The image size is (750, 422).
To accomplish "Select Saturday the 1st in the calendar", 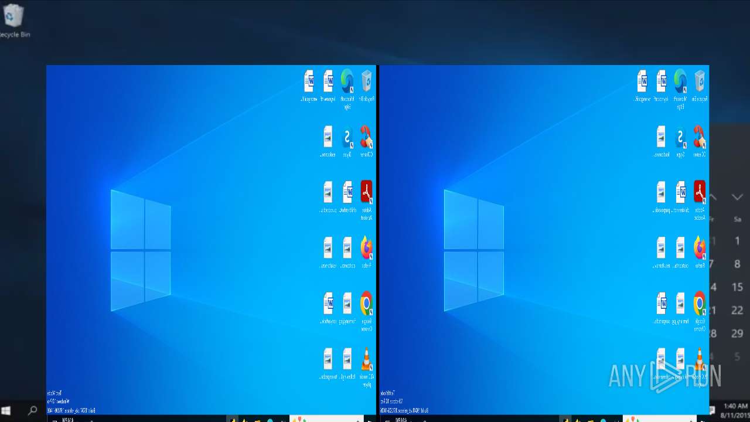I will pos(737,241).
